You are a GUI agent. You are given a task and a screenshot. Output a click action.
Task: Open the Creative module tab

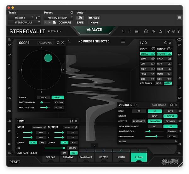(68, 157)
